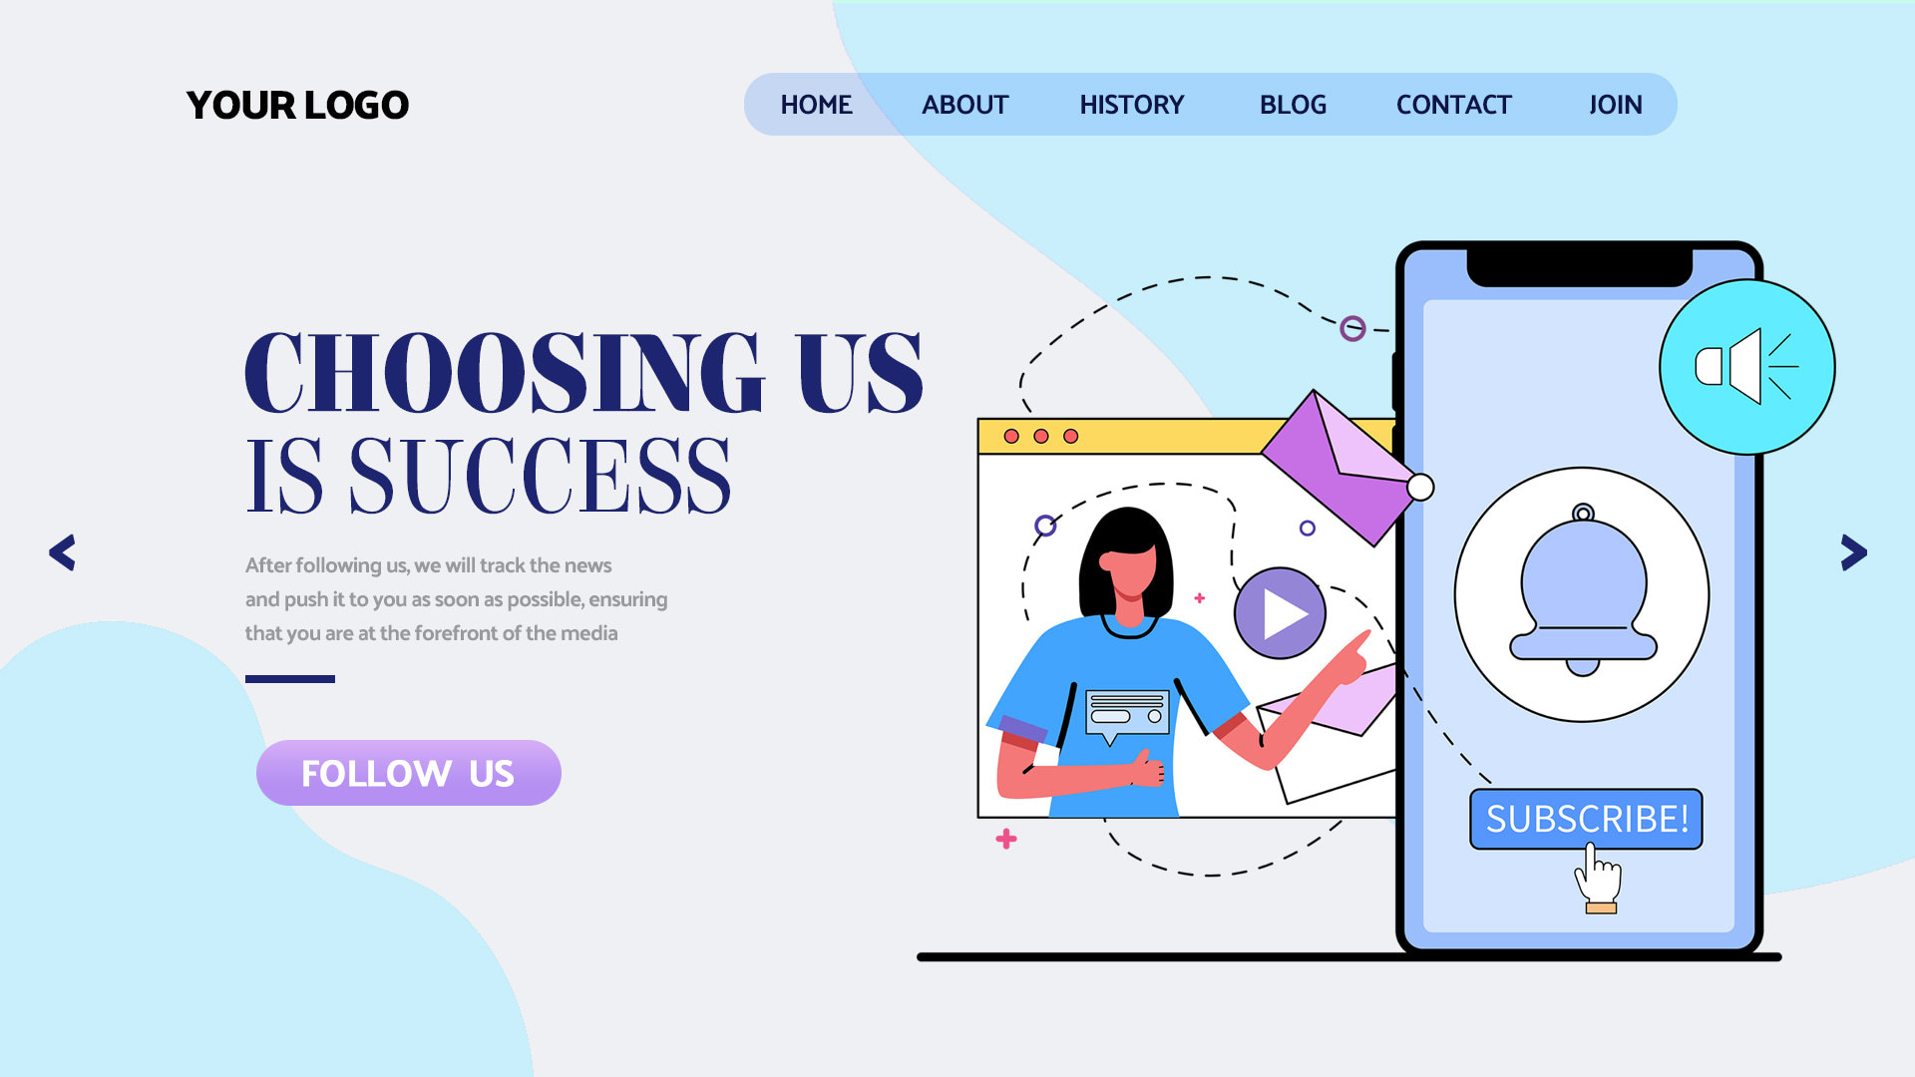Click the left navigation arrow

(x=62, y=553)
